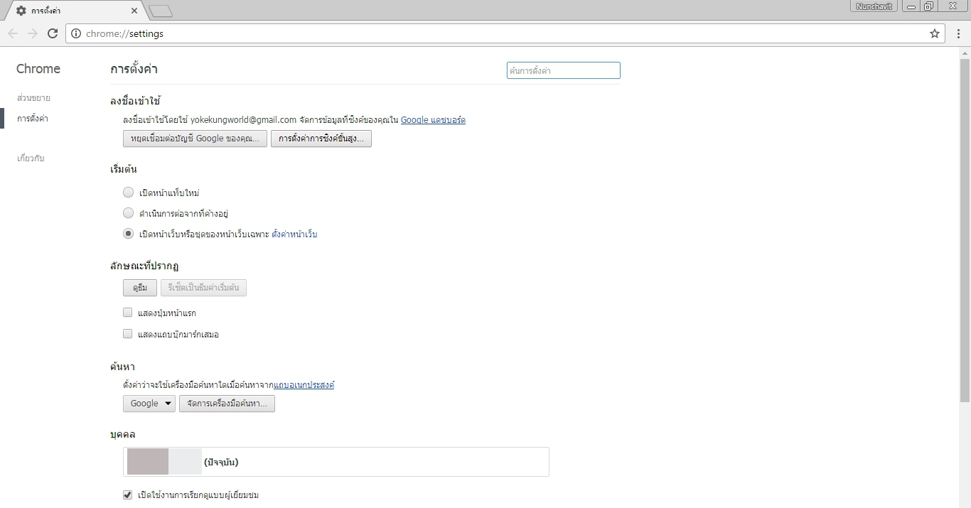Uncheck เปิดใช้งานการเรียกดูแบบผู้เยี่ยมชม checkbox
The height and width of the screenshot is (508, 971).
click(x=128, y=495)
